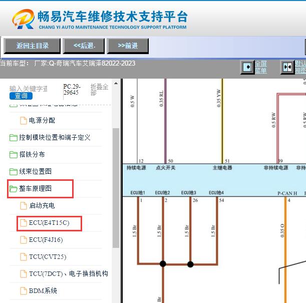The width and height of the screenshot is (306, 303).
Task: Click the current vehicle model text
Action: [68, 63]
